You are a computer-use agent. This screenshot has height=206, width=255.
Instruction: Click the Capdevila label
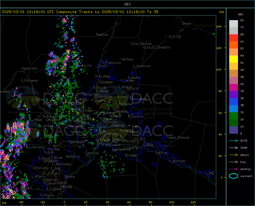[84, 65]
